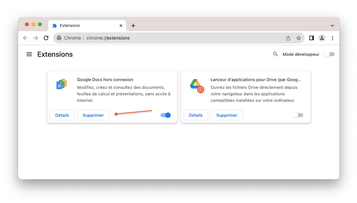Click the 'Mode développeur' label
Viewport: 357px width, 203px height.
click(x=301, y=54)
